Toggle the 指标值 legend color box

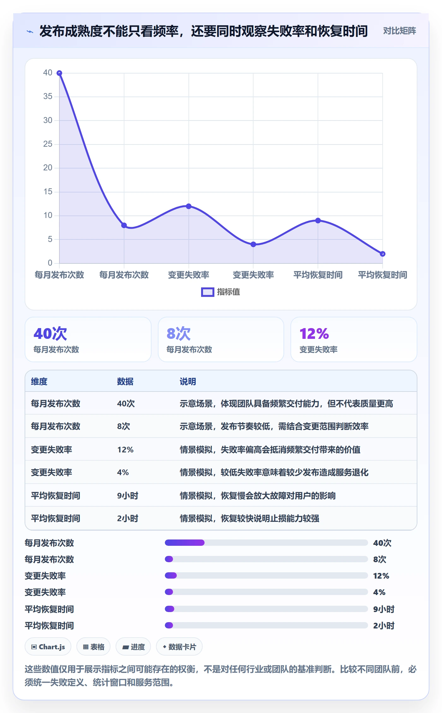click(x=207, y=292)
